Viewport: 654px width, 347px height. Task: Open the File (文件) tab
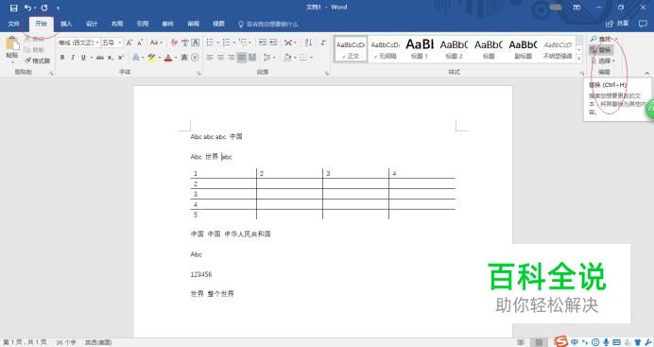(x=14, y=24)
